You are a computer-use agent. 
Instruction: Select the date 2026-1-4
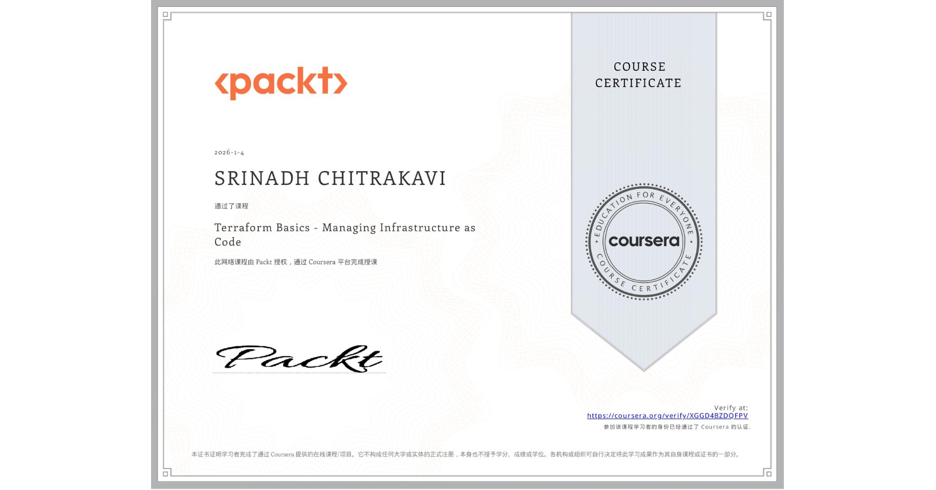point(229,153)
